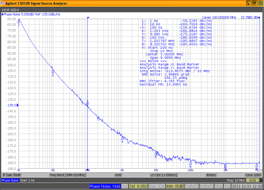Close the Signal Source Analyzer window
264x190 pixels.
261,3
